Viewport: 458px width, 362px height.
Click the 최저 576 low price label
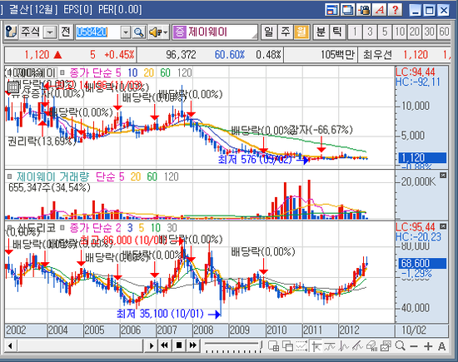click(255, 160)
